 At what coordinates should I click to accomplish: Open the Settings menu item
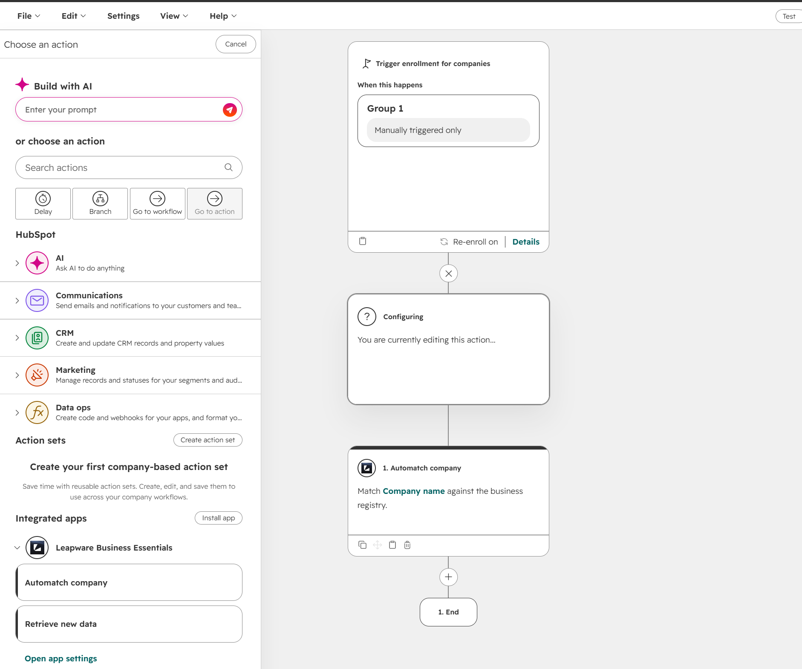point(124,16)
